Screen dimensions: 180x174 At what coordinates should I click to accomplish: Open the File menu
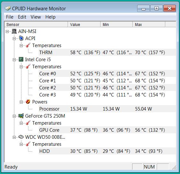(10, 17)
